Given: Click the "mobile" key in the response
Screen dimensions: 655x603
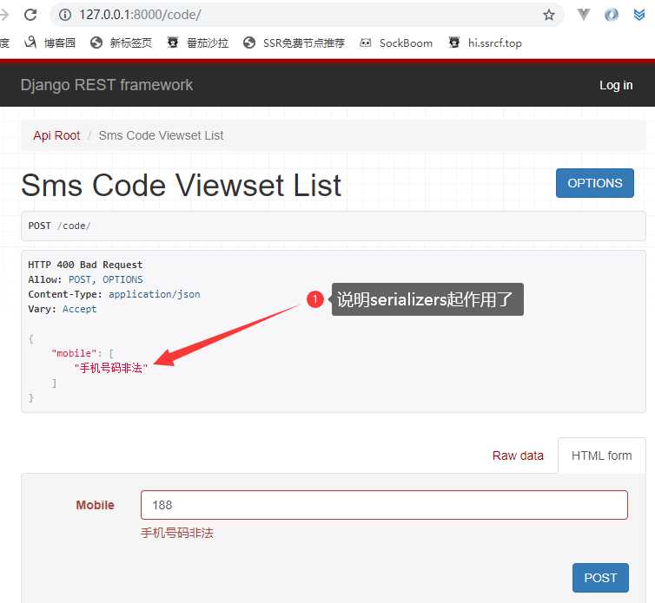Looking at the screenshot, I should point(74,353).
